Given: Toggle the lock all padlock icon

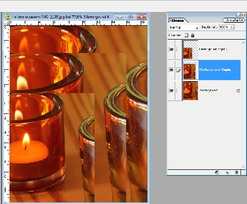Looking at the screenshot, I should (x=193, y=35).
